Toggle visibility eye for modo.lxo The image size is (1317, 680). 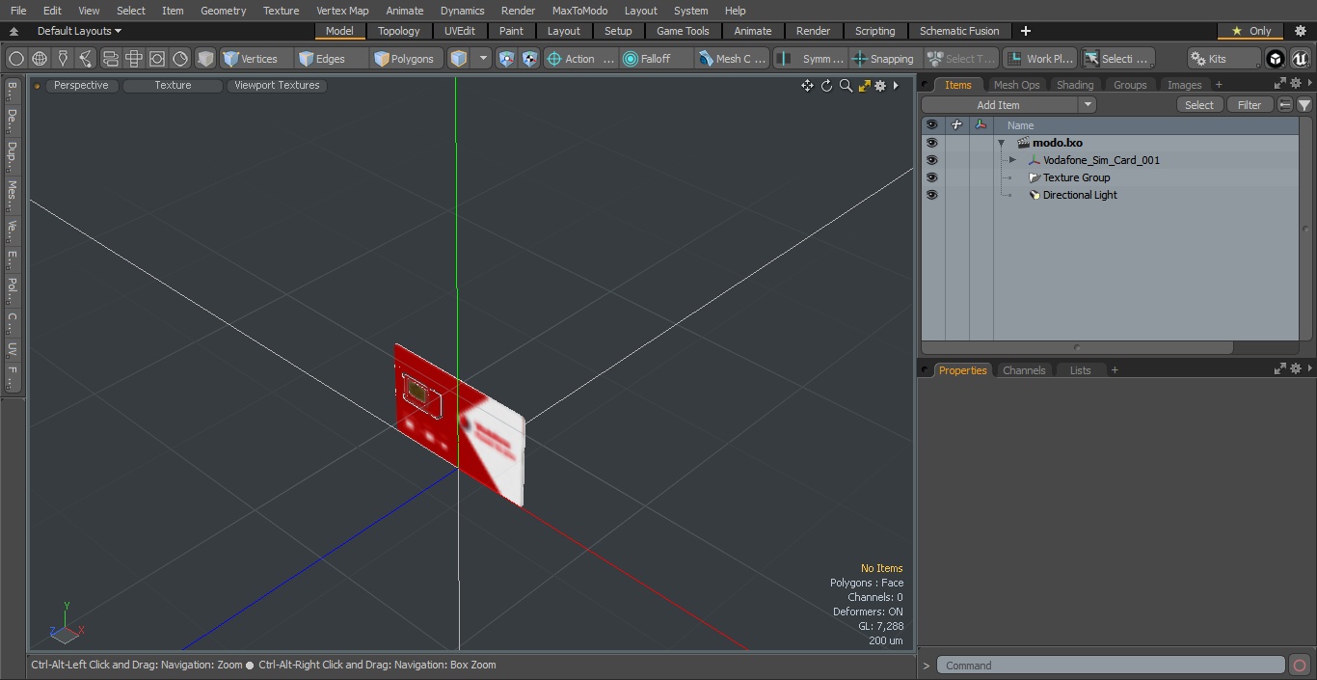click(x=931, y=143)
